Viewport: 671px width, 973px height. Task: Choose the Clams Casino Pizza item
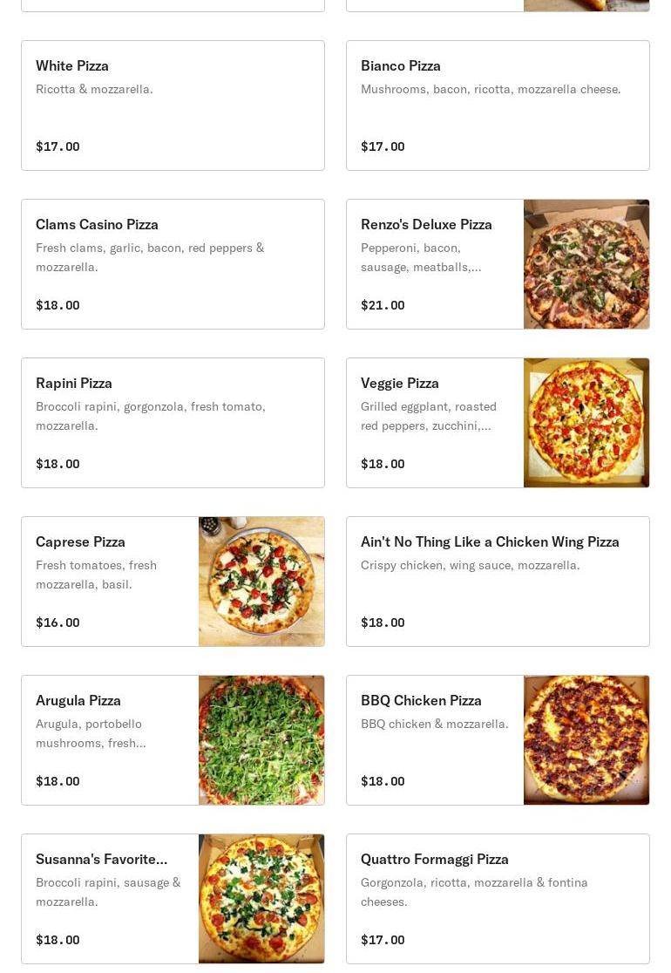(173, 264)
